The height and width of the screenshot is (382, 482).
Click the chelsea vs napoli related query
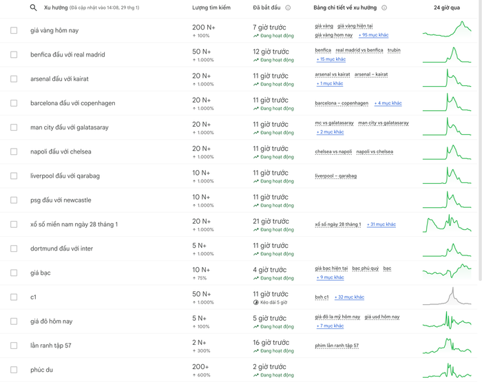coord(333,151)
